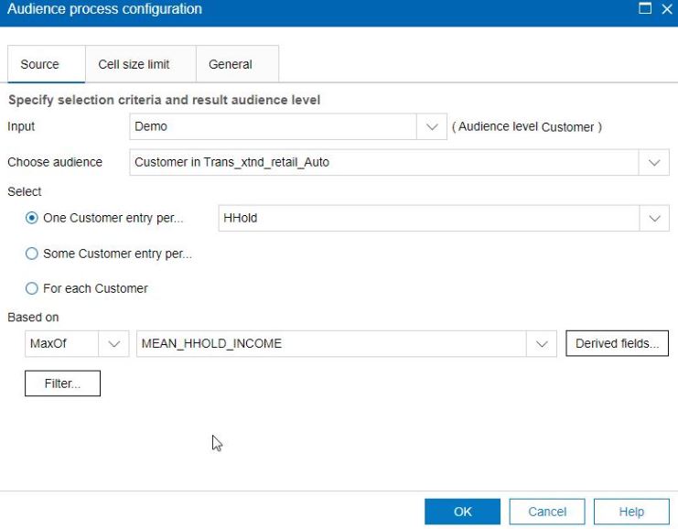The width and height of the screenshot is (678, 529).
Task: Open the Derived fields dialog
Action: pyautogui.click(x=617, y=344)
